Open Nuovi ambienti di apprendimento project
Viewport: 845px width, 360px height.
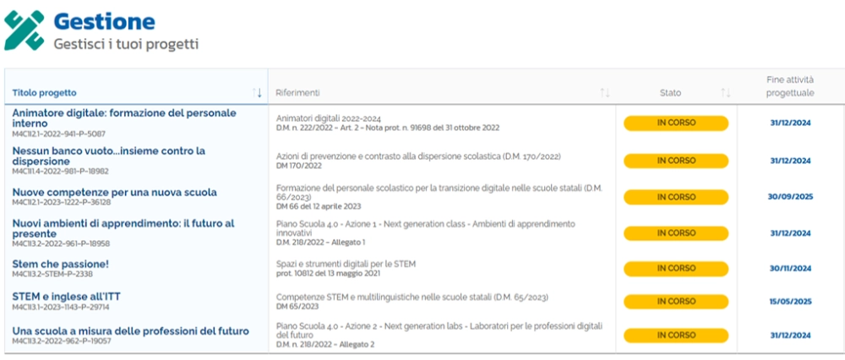[123, 228]
